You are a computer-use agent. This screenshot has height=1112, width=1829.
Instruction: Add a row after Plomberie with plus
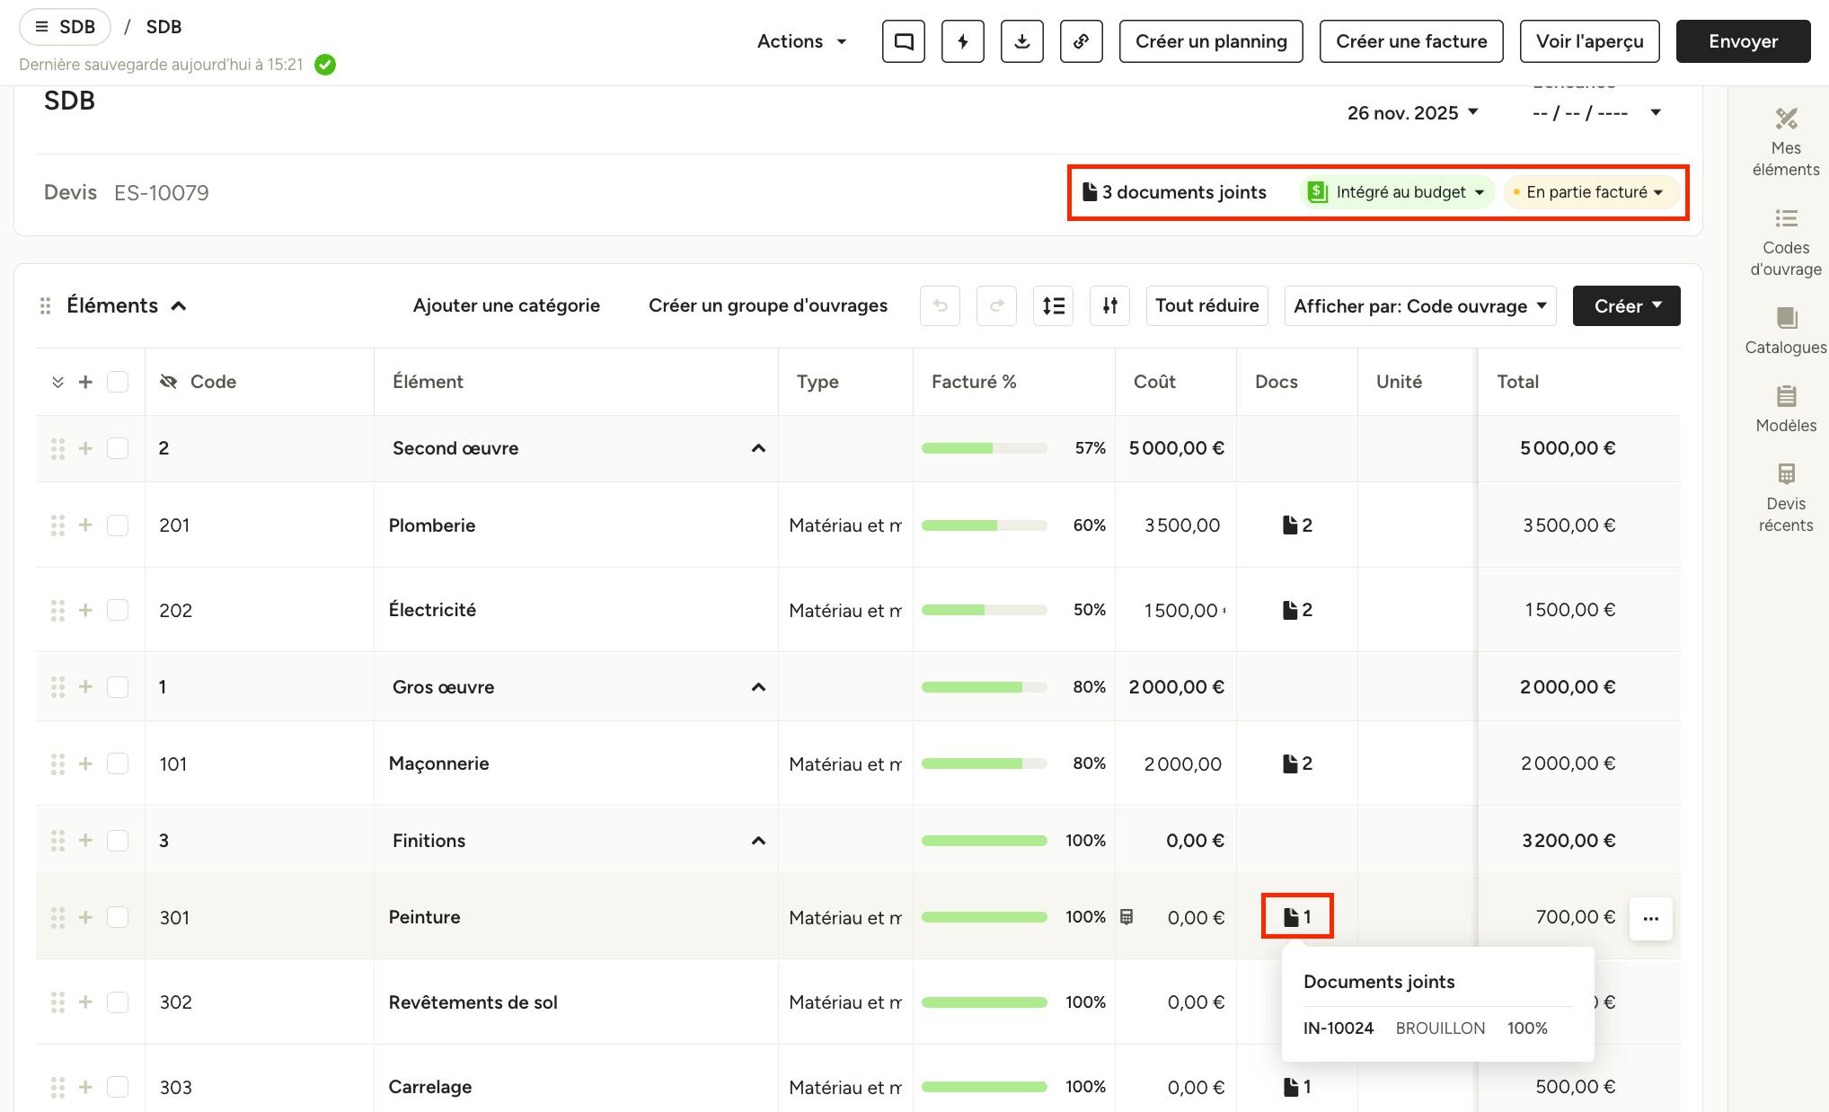85,525
